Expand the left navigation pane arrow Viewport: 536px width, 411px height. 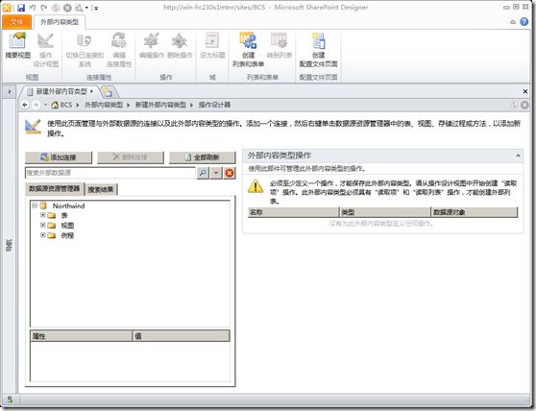[10, 91]
